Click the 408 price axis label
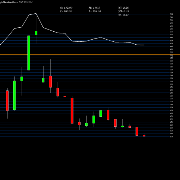Screen dimensions: 180x180 [172, 49]
